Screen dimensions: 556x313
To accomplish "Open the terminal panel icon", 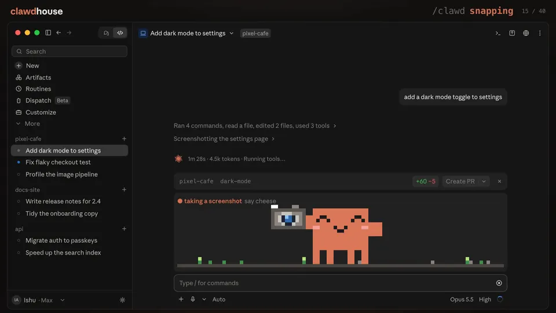I will (498, 33).
